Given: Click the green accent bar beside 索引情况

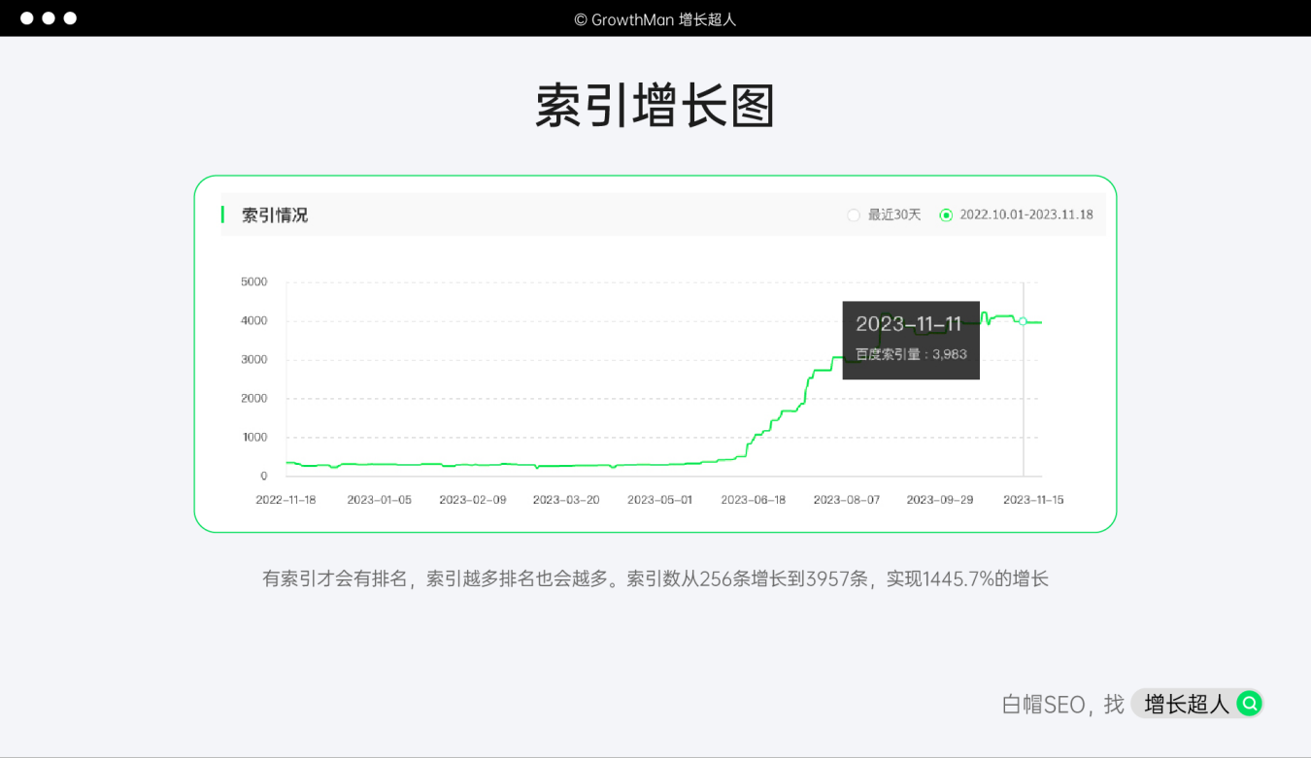Looking at the screenshot, I should pyautogui.click(x=222, y=214).
